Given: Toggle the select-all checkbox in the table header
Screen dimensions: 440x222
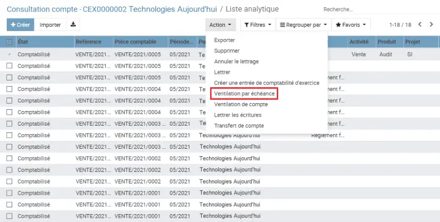Looking at the screenshot, I should point(9,42).
